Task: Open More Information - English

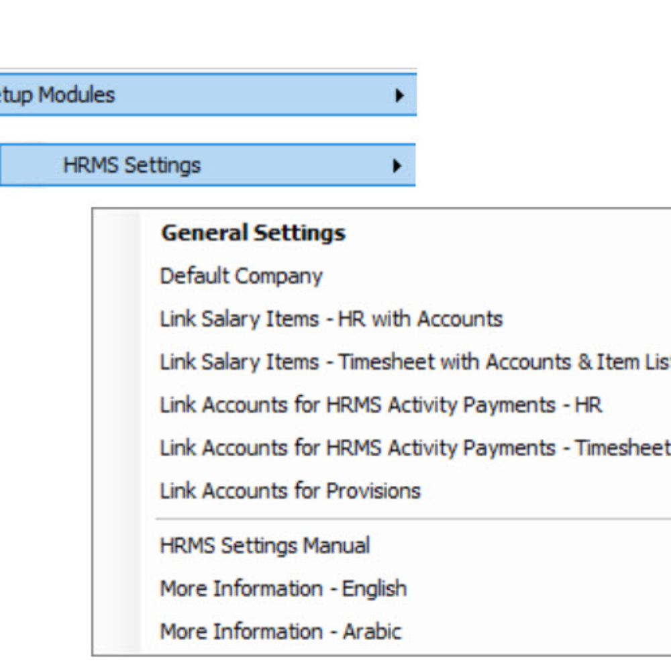Action: pyautogui.click(x=283, y=588)
